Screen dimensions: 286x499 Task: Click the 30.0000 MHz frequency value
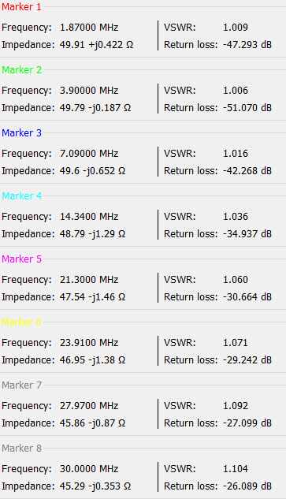[89, 469]
